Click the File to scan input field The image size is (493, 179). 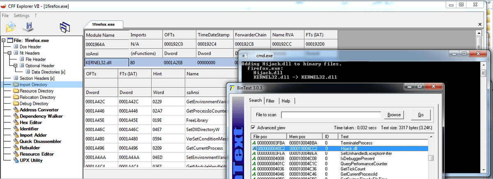click(331, 115)
